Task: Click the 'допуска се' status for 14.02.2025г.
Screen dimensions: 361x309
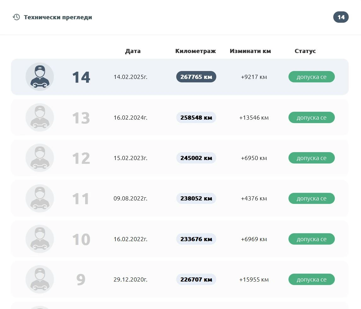Action: tap(312, 77)
